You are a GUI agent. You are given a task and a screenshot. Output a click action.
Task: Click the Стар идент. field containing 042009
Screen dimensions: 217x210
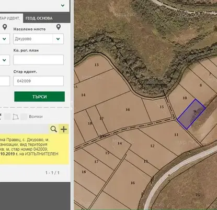[38, 81]
